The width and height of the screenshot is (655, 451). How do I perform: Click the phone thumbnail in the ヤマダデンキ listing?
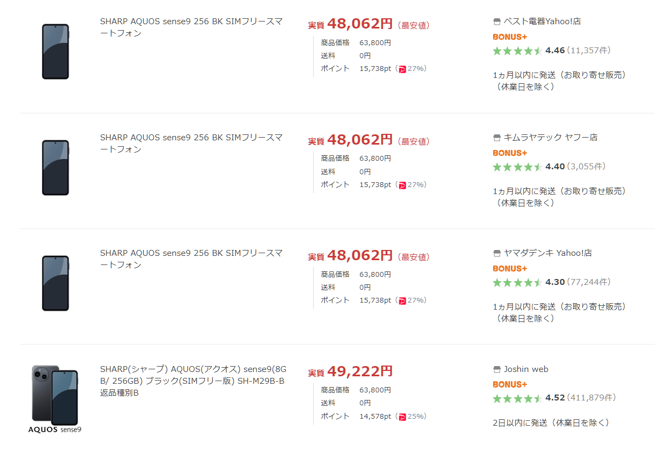[55, 283]
